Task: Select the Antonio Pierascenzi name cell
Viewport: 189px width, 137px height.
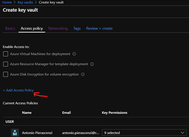Action: pyautogui.click(x=37, y=133)
